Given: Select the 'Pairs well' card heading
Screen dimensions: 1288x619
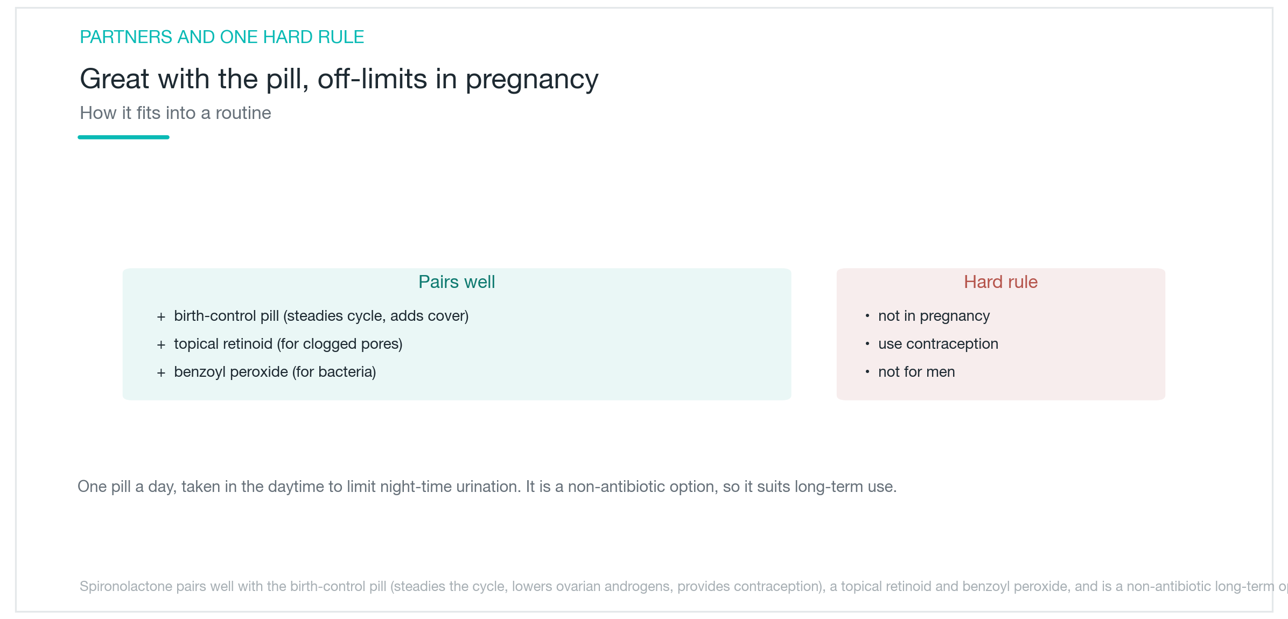Looking at the screenshot, I should click(x=457, y=282).
